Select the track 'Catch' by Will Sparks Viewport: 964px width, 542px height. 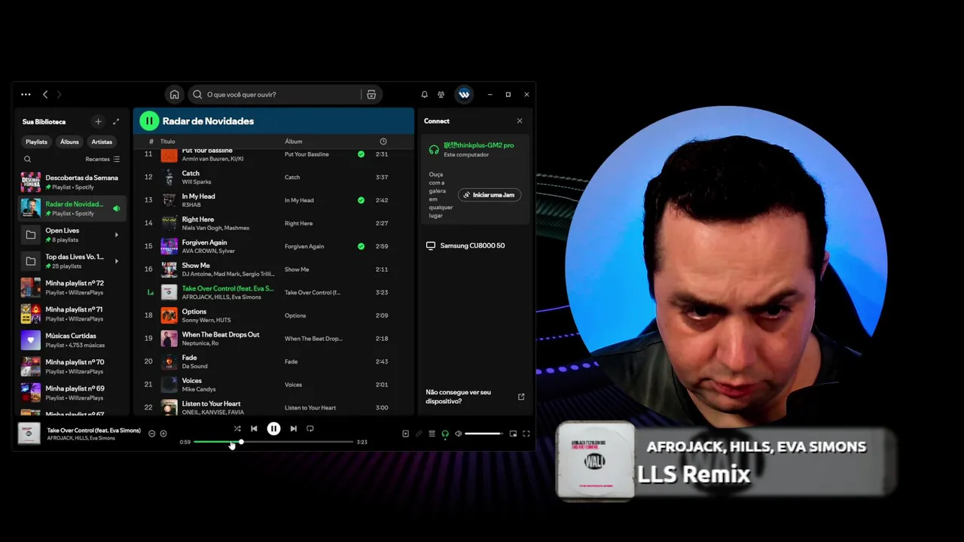point(273,177)
